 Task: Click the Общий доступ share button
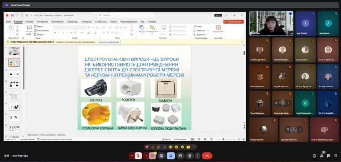click(x=234, y=22)
